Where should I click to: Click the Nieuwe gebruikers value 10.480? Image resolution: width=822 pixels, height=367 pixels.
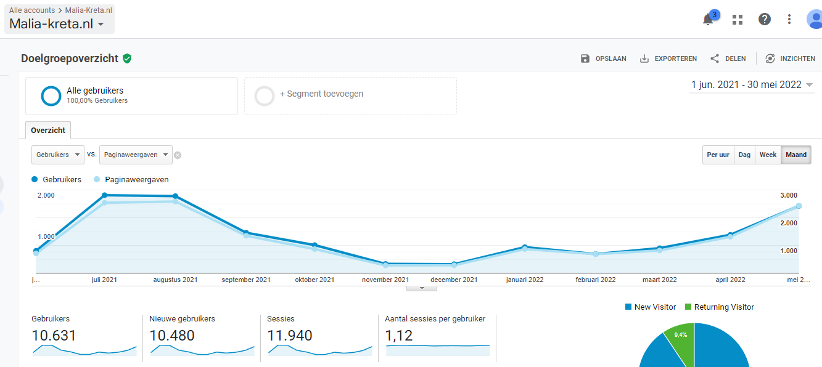[x=172, y=336]
